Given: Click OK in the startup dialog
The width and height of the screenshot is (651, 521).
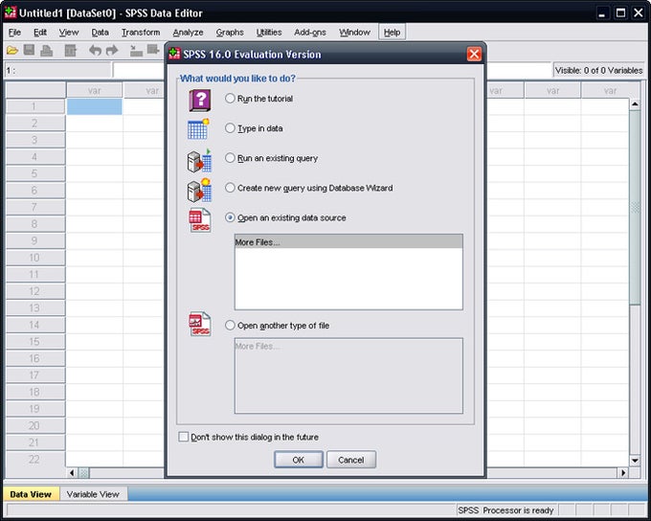Looking at the screenshot, I should pyautogui.click(x=299, y=460).
